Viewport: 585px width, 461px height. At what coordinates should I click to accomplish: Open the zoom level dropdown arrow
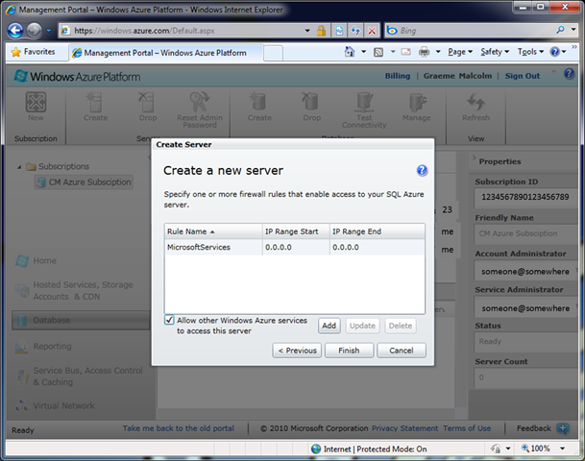[x=562, y=449]
